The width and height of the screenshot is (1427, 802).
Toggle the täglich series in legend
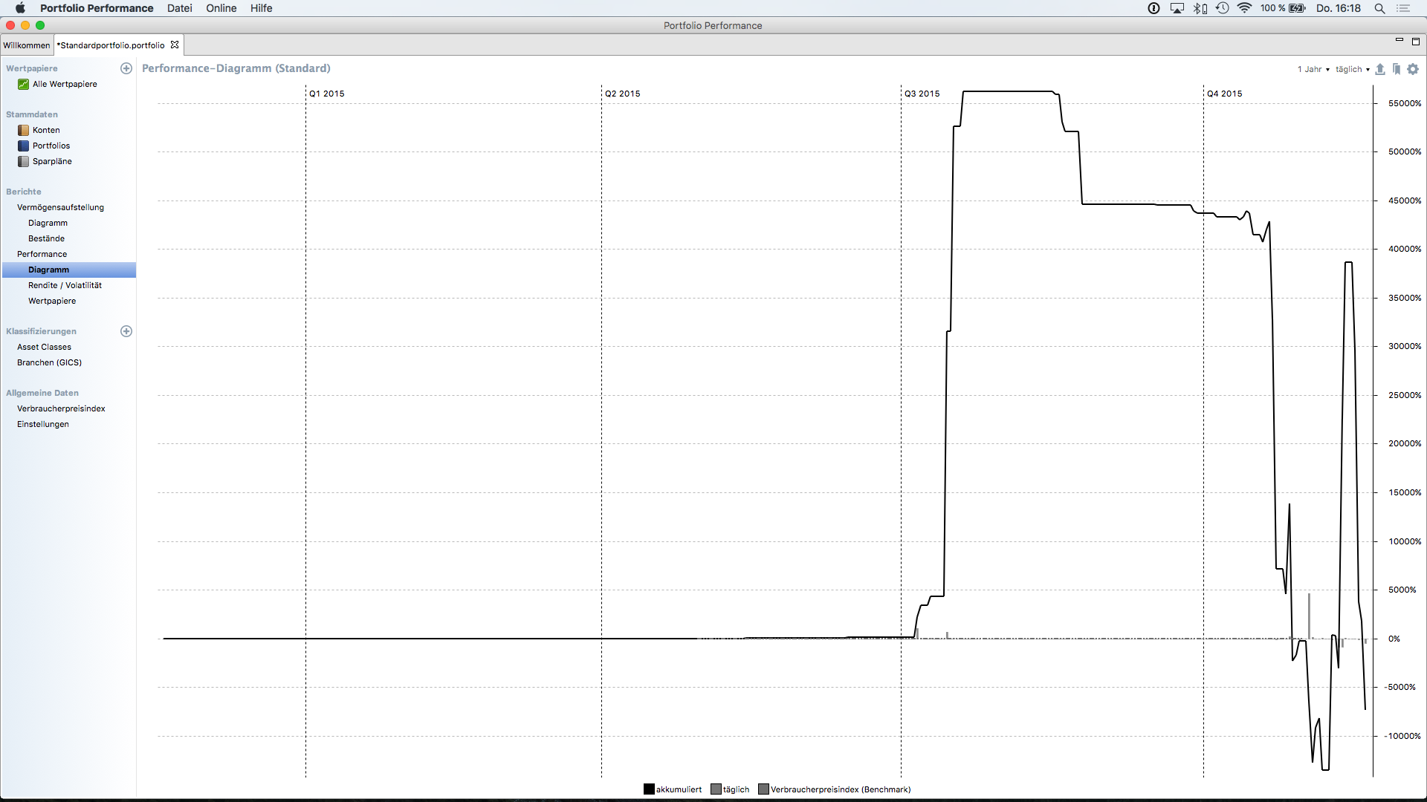point(730,789)
